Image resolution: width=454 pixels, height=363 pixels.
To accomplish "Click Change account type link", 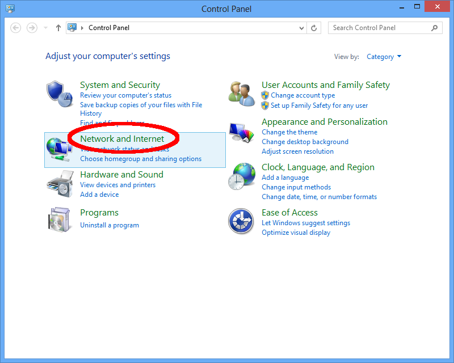I will [x=303, y=95].
